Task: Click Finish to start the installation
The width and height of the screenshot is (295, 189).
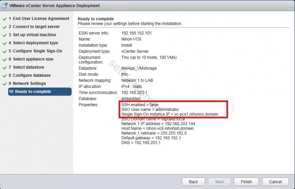Action: [x=246, y=182]
